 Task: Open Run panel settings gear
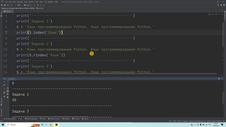coord(219,79)
